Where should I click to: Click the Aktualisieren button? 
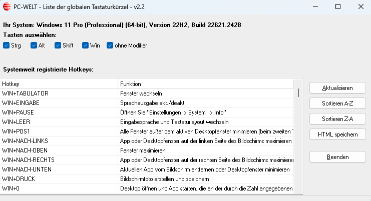(337, 88)
